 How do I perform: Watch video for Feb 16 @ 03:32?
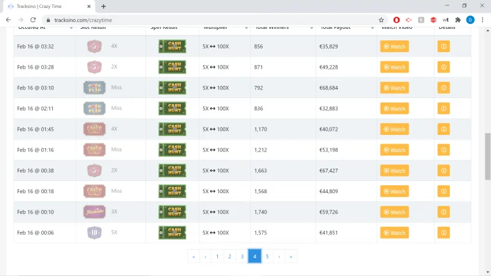[395, 47]
